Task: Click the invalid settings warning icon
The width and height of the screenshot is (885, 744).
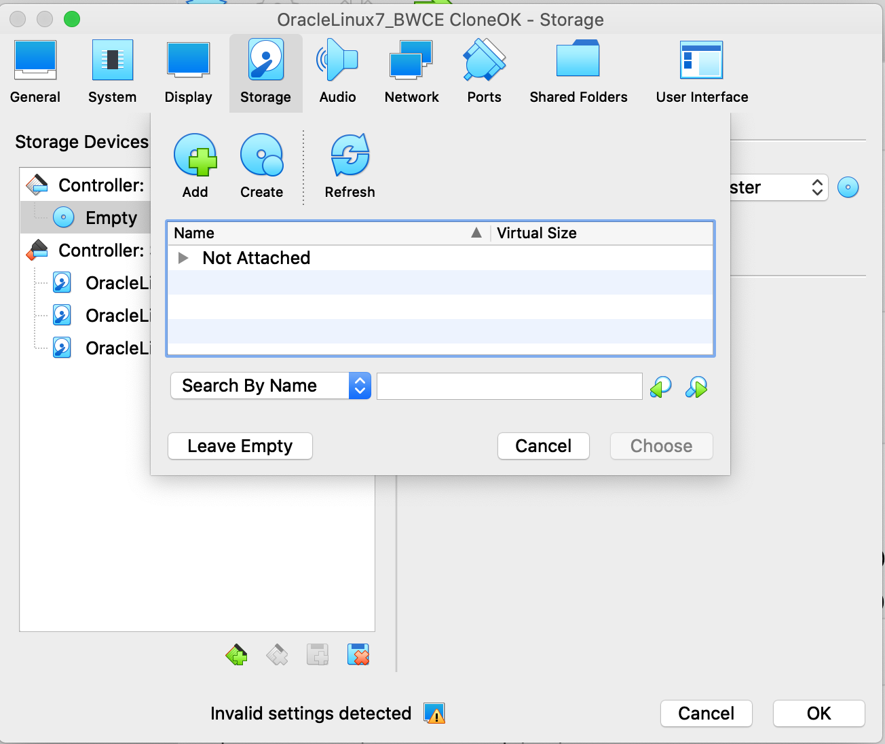Action: [x=434, y=713]
